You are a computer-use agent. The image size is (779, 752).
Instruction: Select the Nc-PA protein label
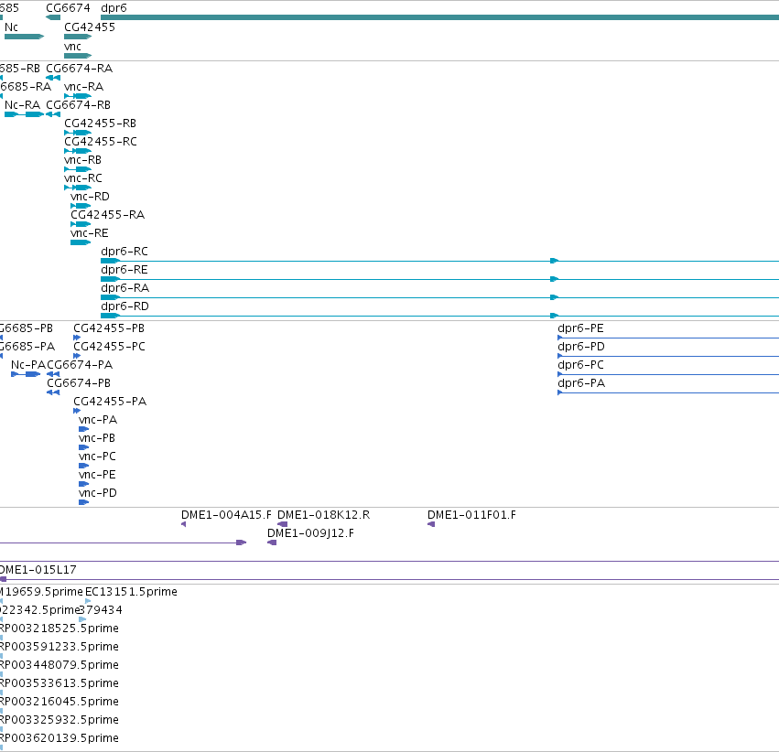point(27,365)
